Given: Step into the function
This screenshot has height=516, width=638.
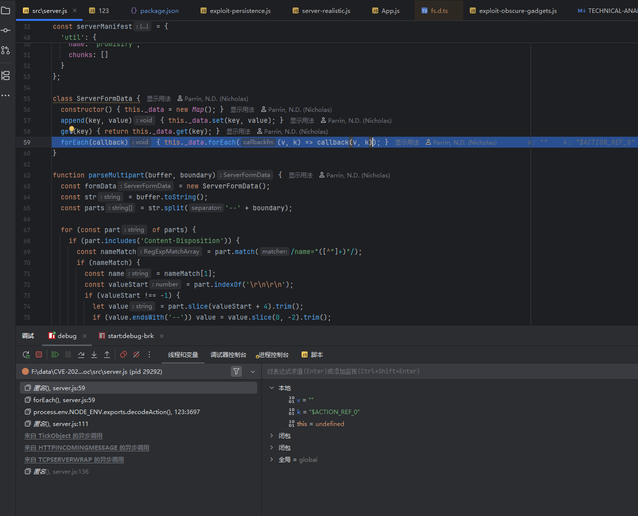Looking at the screenshot, I should [x=94, y=354].
